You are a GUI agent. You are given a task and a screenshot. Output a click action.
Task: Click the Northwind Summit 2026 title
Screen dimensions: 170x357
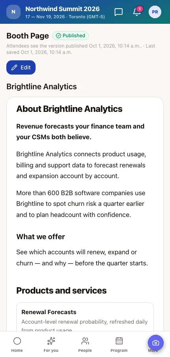[x=62, y=9]
